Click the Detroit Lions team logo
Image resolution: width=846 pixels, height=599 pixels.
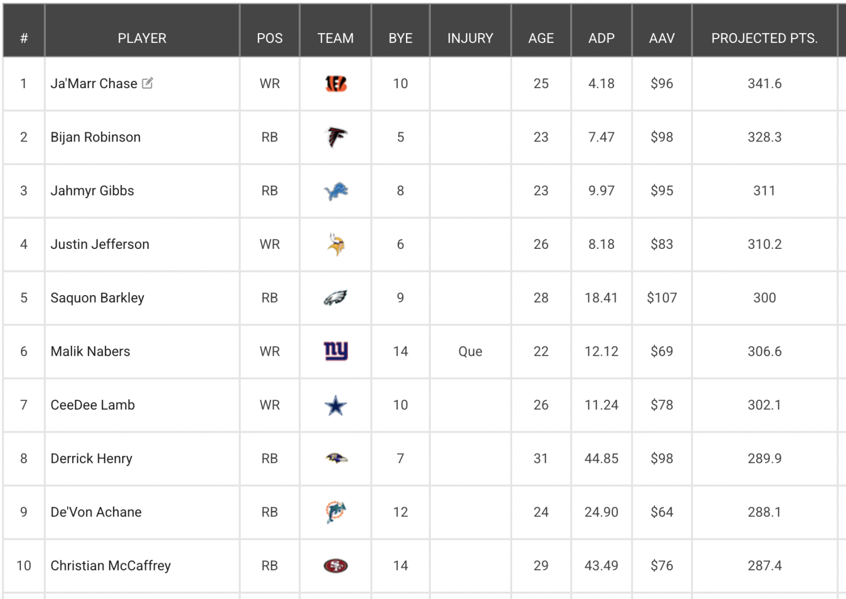click(335, 191)
